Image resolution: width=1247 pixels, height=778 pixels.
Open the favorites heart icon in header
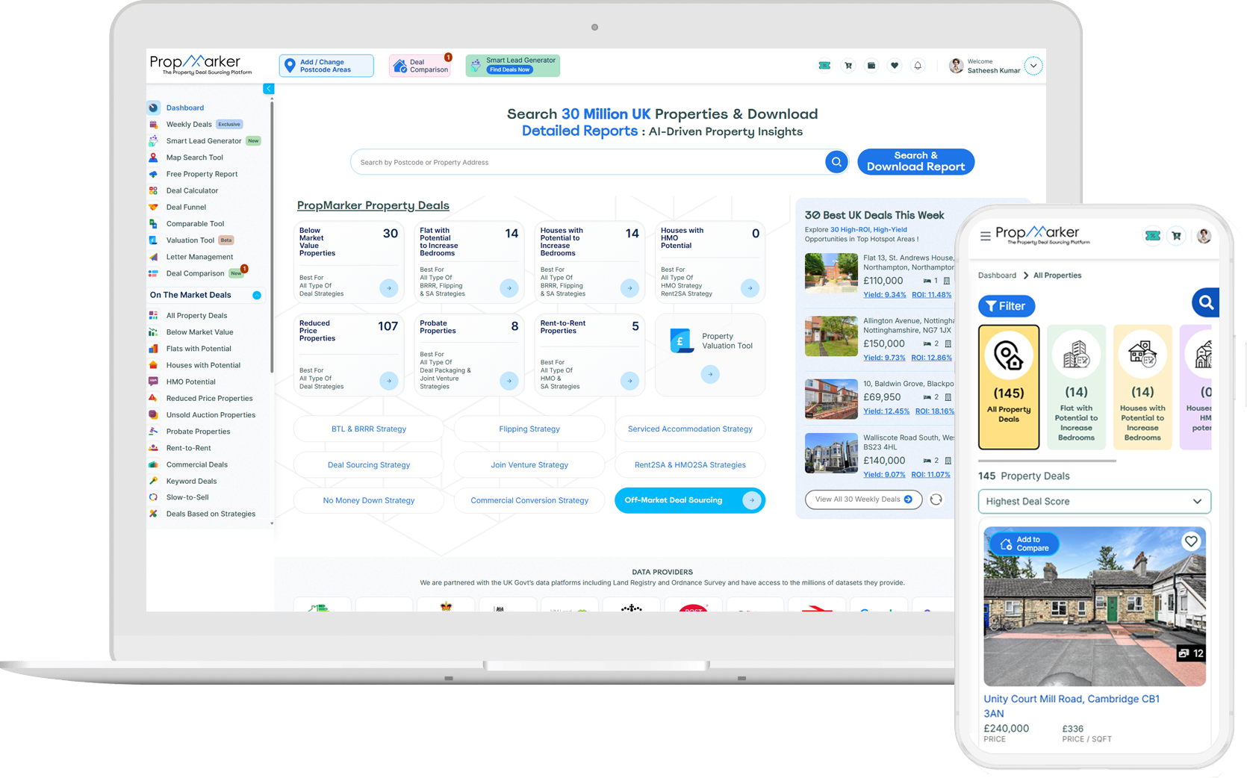(x=895, y=66)
